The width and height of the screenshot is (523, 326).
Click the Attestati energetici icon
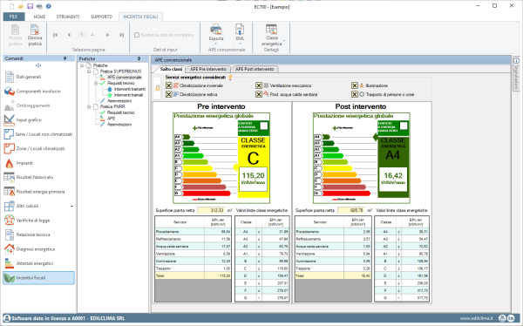click(9, 263)
